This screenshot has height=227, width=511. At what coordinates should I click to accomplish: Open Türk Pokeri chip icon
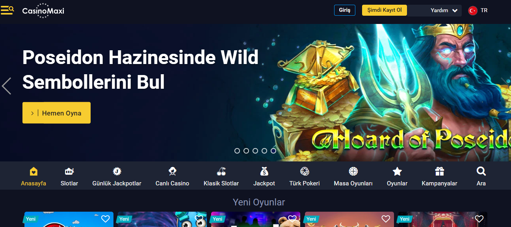click(x=305, y=172)
